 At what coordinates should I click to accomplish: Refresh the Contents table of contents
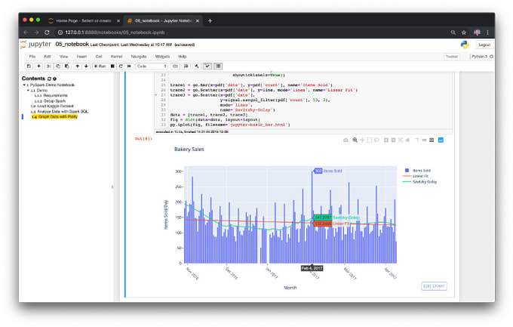pyautogui.click(x=49, y=79)
